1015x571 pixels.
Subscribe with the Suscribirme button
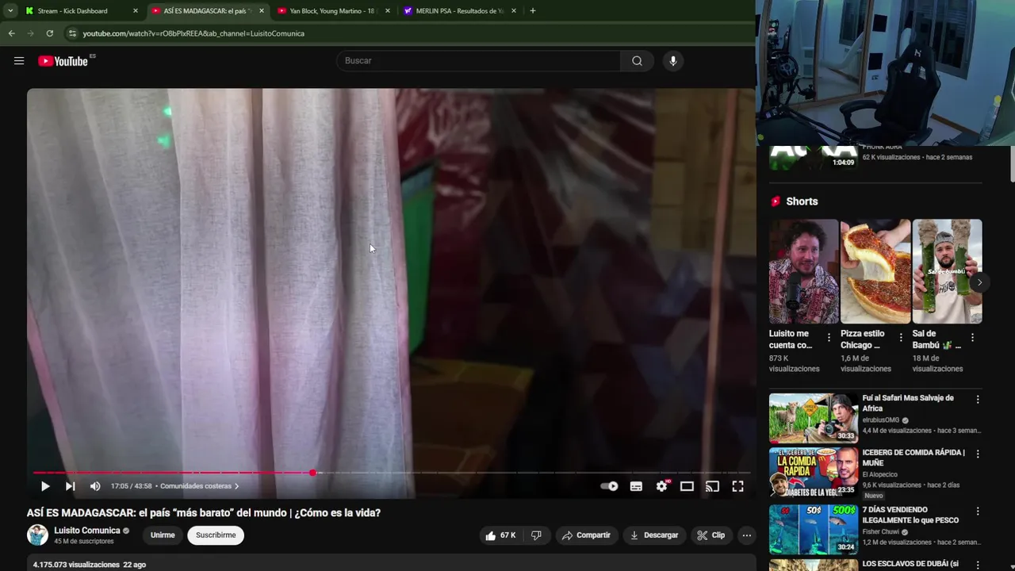[x=216, y=535]
